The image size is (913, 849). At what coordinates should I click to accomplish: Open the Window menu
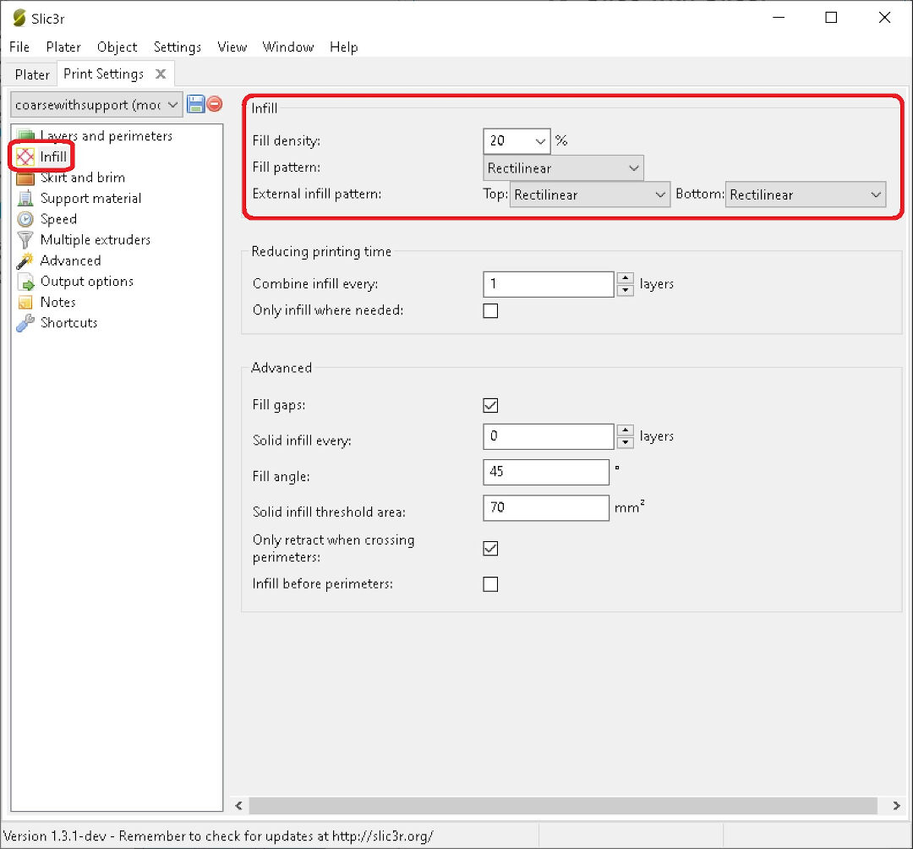point(287,47)
